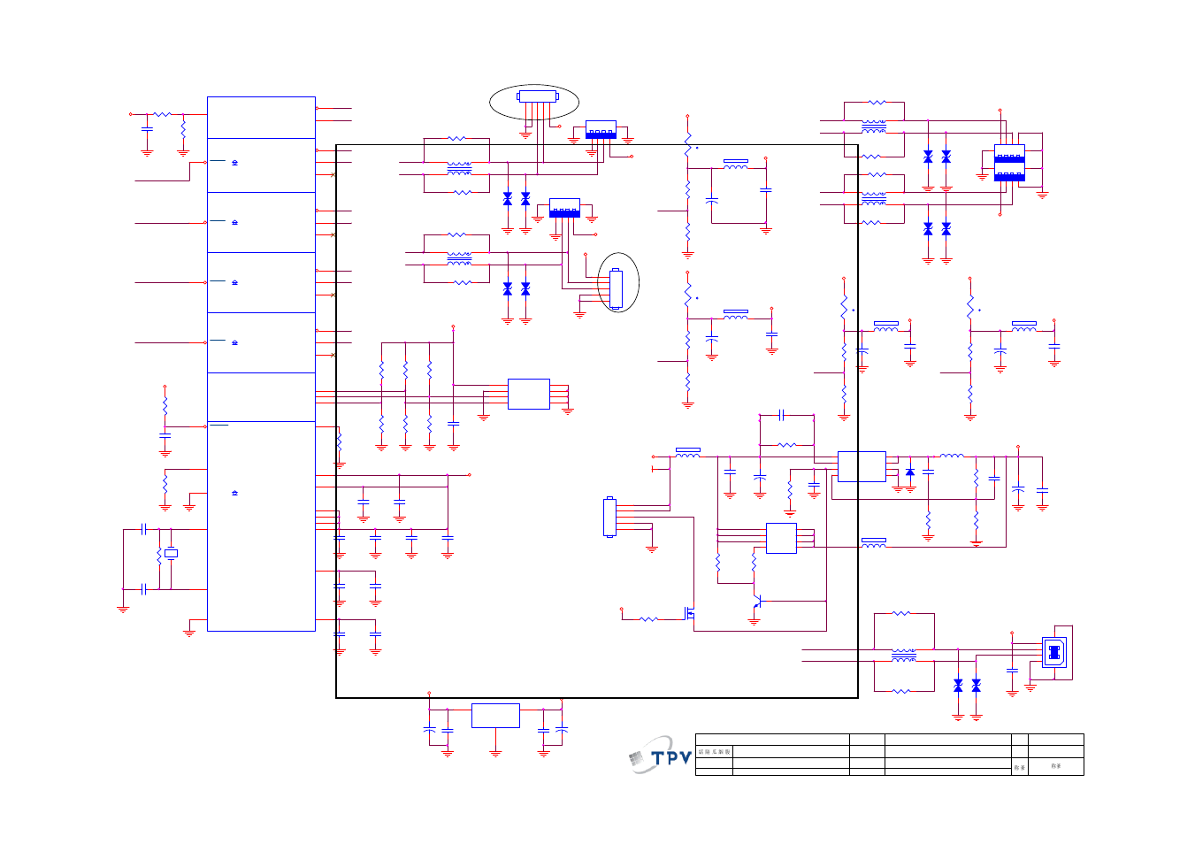Click the regulator IC box below the main frame
Screen dimensions: 1195x844
point(495,716)
